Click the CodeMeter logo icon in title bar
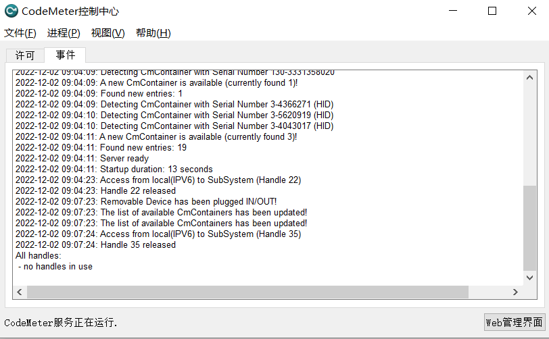Image resolution: width=549 pixels, height=339 pixels. pos(11,11)
